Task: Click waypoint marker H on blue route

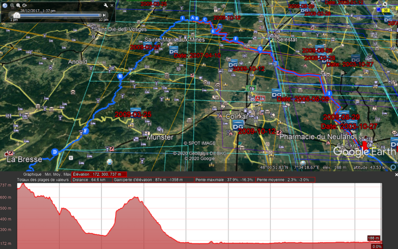Action: pyautogui.click(x=120, y=76)
